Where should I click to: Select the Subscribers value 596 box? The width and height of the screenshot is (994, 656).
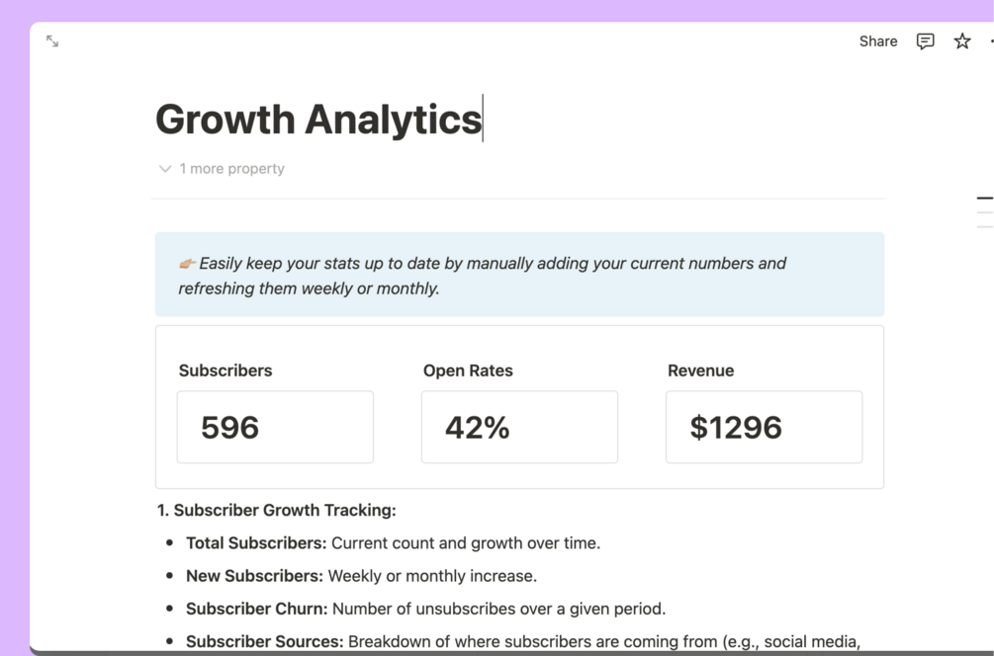tap(275, 427)
